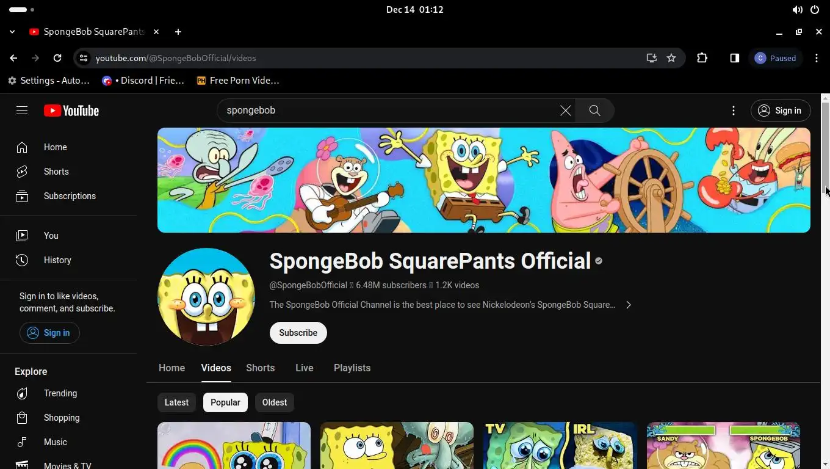Open Subscriptions in the sidebar
Viewport: 830px width, 469px height.
click(x=68, y=196)
